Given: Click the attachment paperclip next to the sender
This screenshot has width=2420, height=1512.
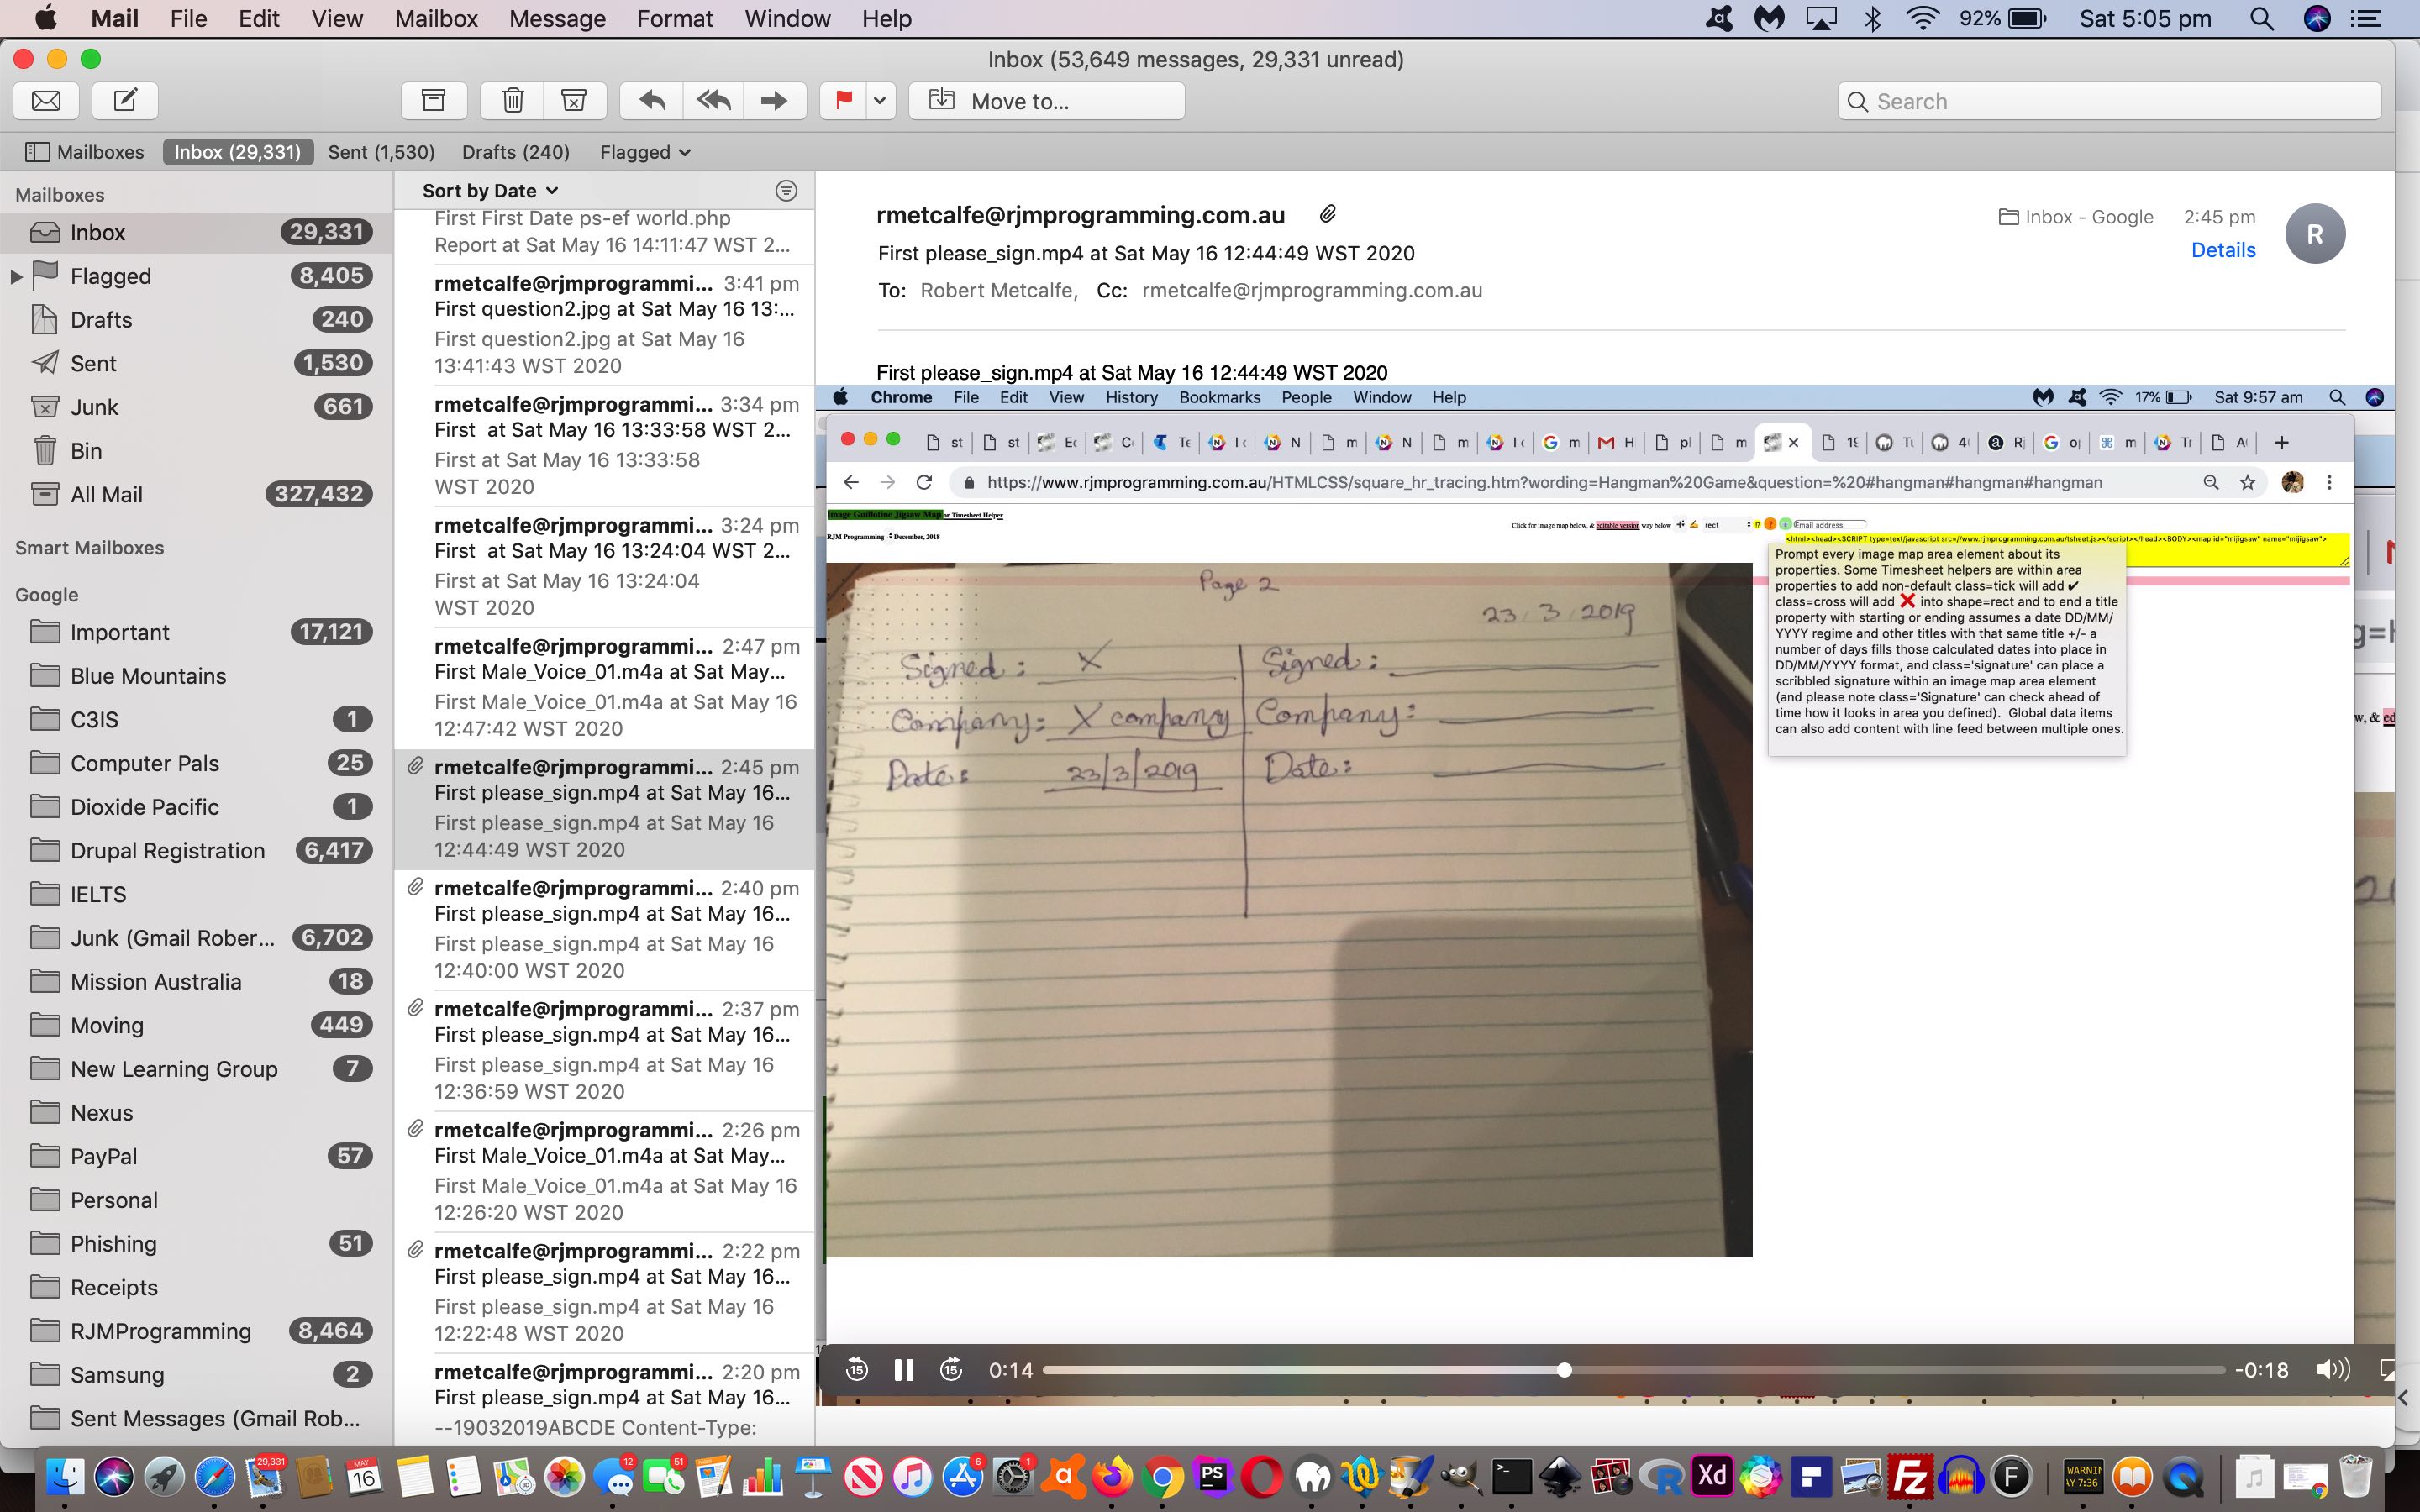Looking at the screenshot, I should [1328, 213].
